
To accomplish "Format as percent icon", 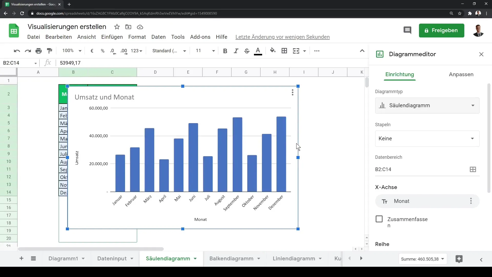I will point(103,51).
